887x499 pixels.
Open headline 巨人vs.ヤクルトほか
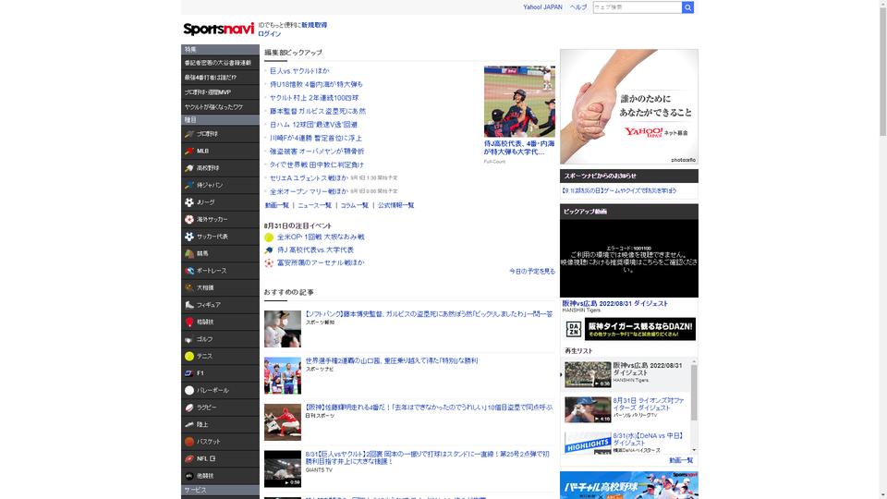tap(299, 71)
